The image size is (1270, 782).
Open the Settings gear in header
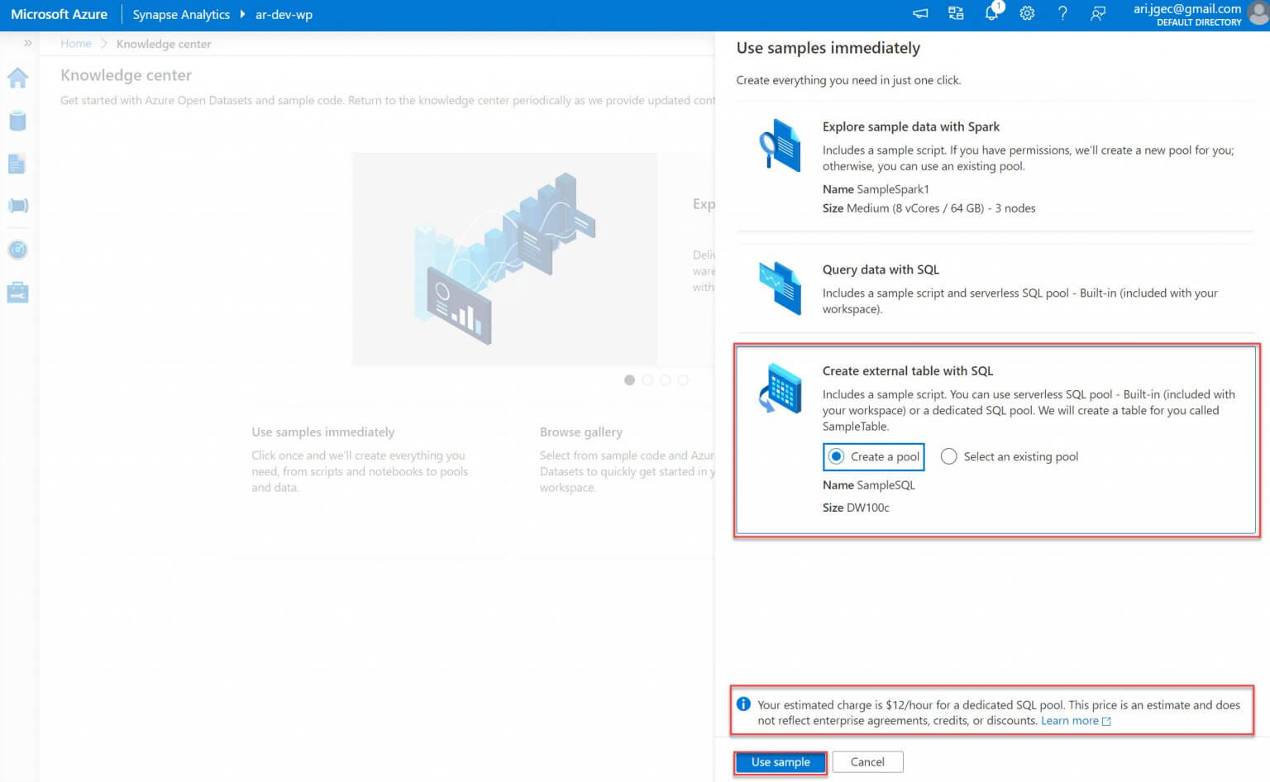pyautogui.click(x=1027, y=13)
